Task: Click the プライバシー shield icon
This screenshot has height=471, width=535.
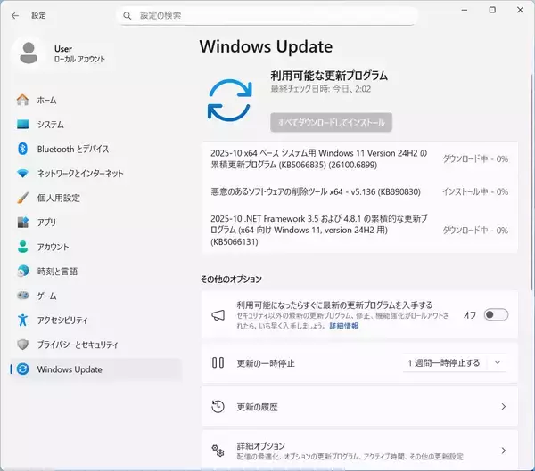Action: [22, 345]
